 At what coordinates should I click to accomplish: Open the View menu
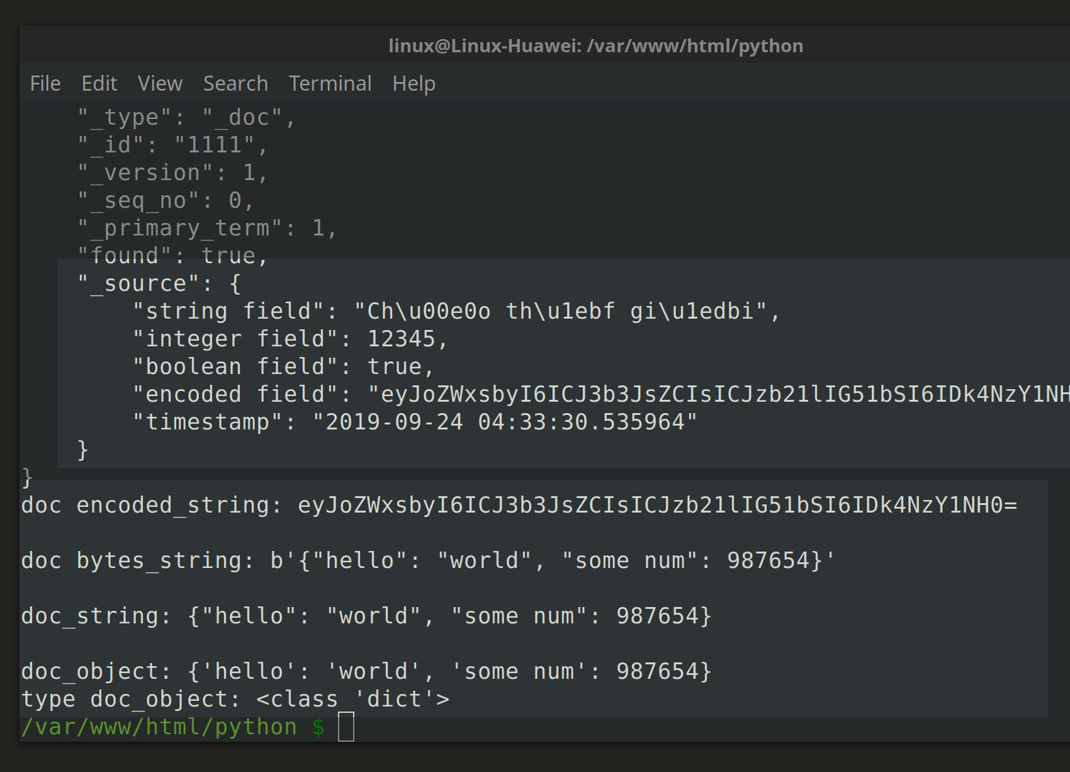(x=159, y=83)
